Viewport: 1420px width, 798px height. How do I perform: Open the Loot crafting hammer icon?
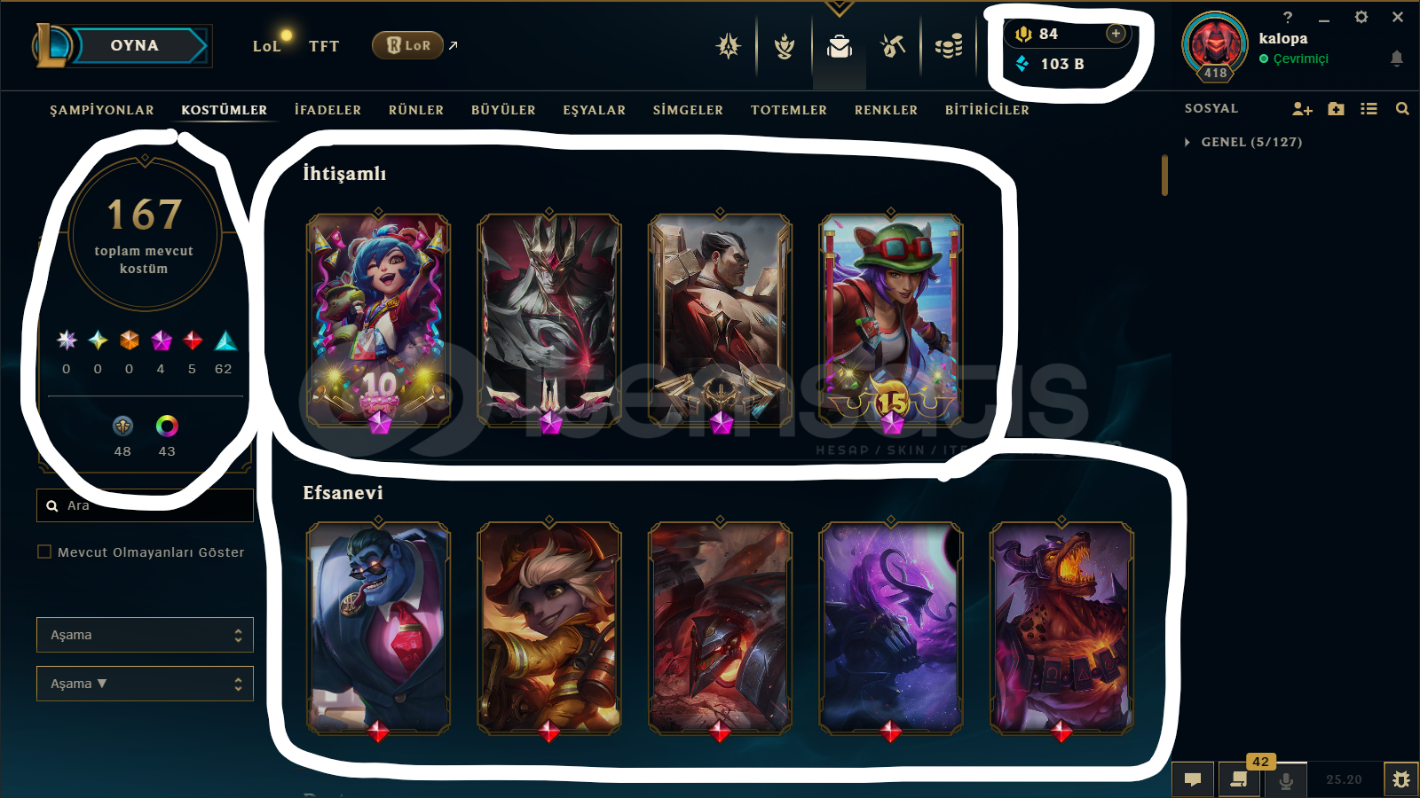tap(893, 46)
